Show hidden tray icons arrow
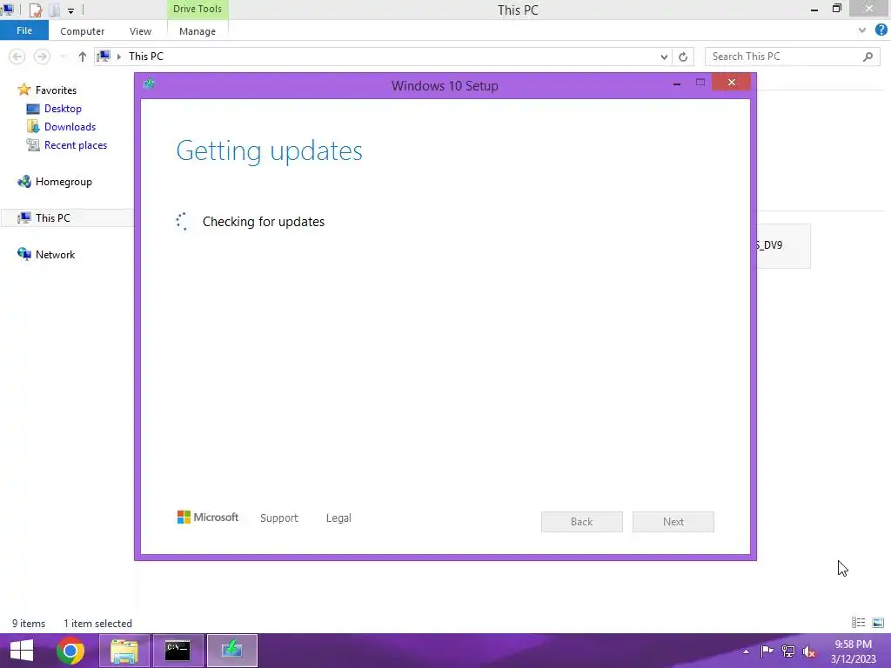Image resolution: width=891 pixels, height=668 pixels. (746, 651)
